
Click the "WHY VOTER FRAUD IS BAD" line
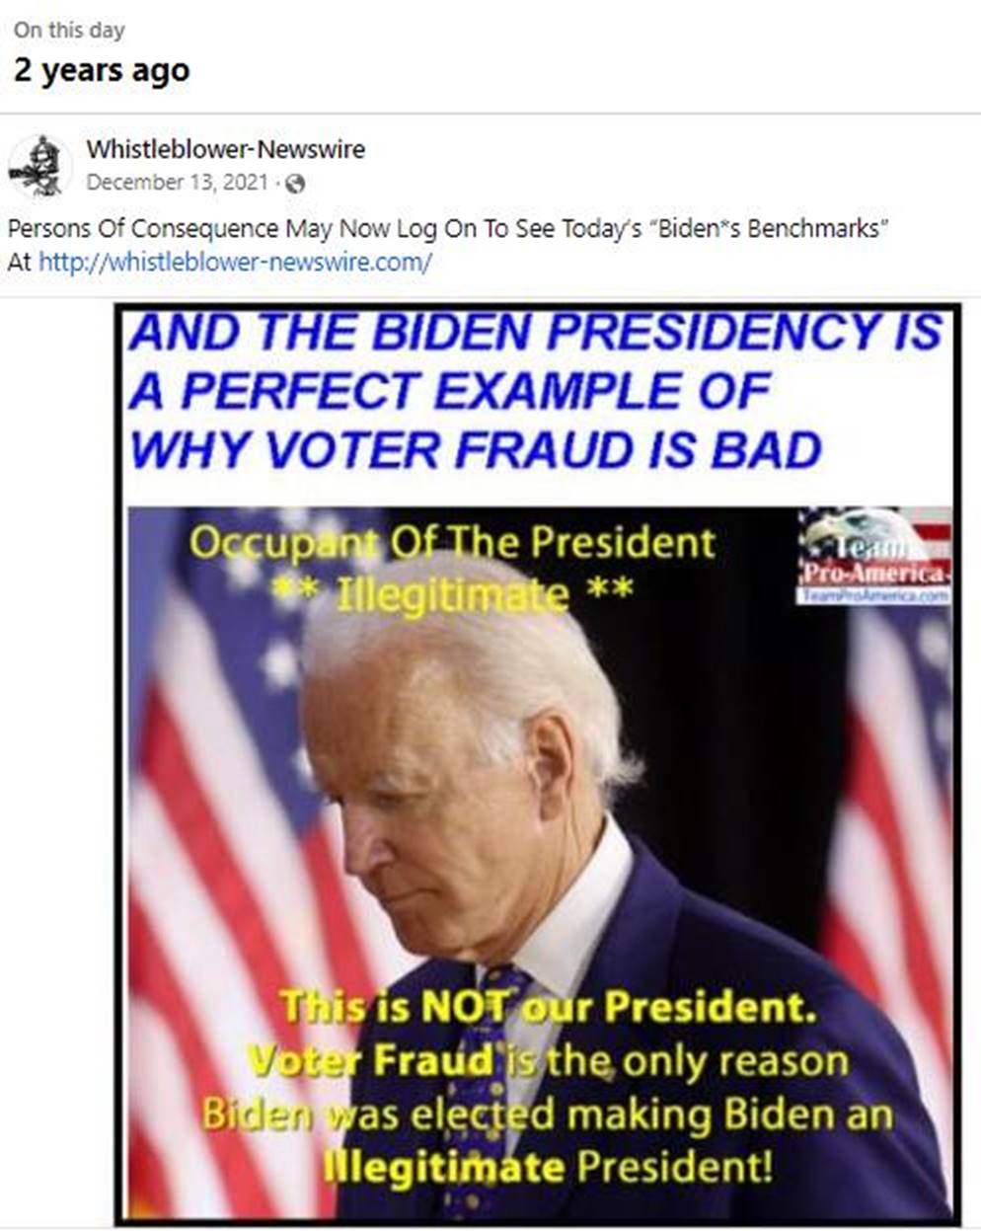(475, 450)
